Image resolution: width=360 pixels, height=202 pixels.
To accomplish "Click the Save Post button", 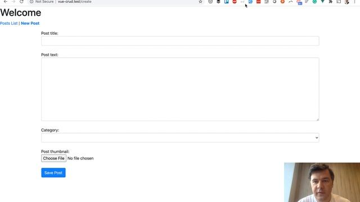I will point(53,173).
